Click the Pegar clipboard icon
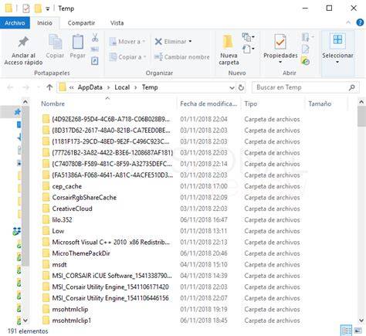Image resolution: width=366 pixels, height=336 pixels. [77, 42]
